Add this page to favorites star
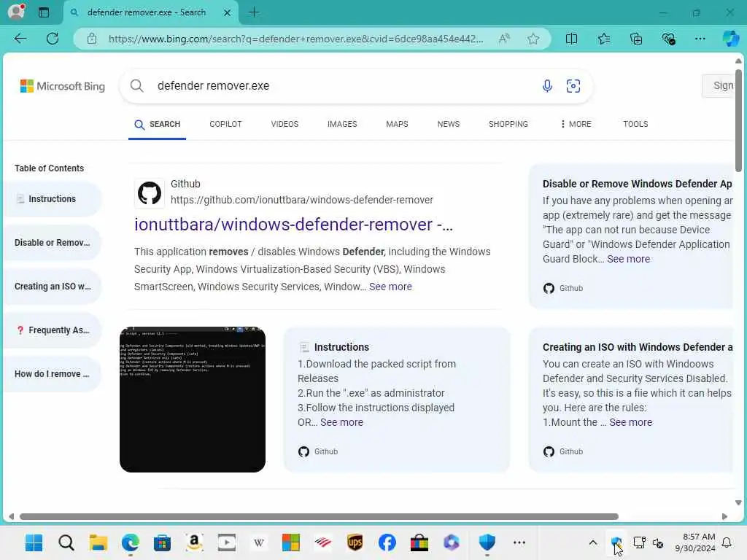This screenshot has width=747, height=560. [533, 39]
